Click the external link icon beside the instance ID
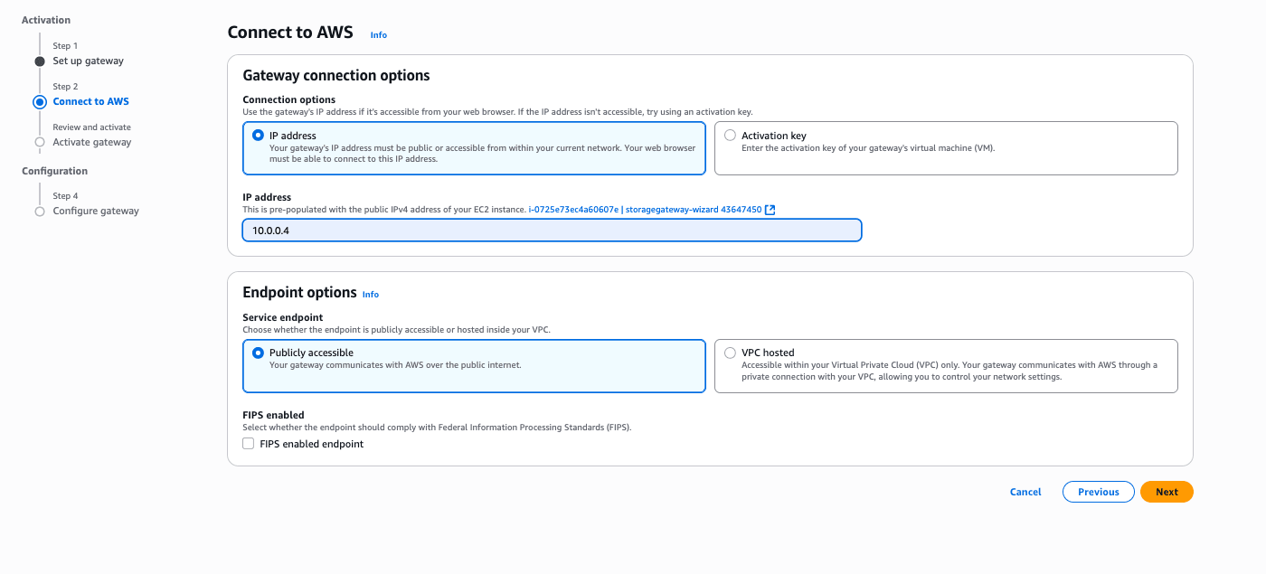Screen dimensions: 1266x574 [770, 209]
